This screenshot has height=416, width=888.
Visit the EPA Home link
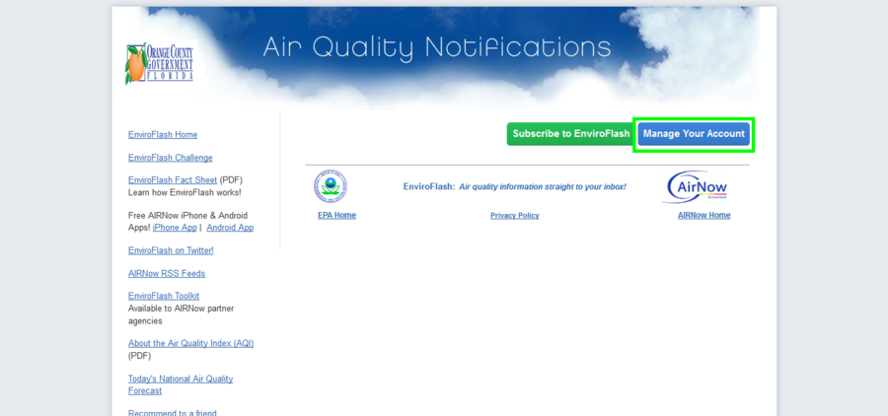(337, 215)
